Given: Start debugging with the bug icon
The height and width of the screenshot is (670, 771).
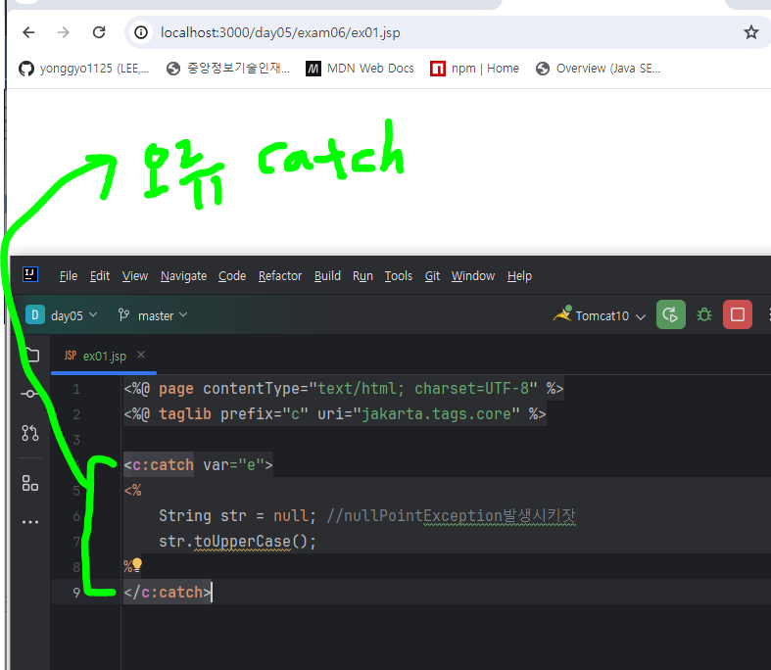Looking at the screenshot, I should click(x=704, y=314).
